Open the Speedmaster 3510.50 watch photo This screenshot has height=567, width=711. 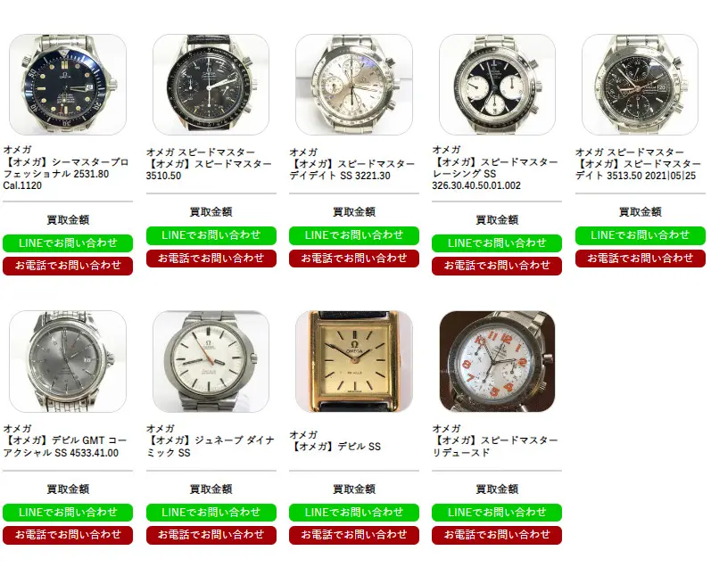(211, 85)
